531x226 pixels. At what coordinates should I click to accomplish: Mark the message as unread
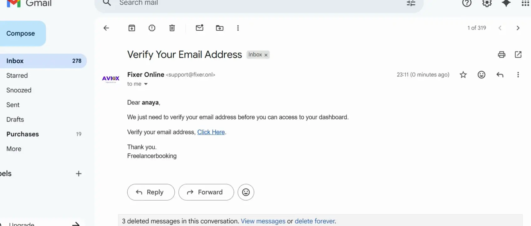coord(199,28)
